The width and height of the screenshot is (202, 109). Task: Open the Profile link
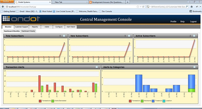(173, 21)
